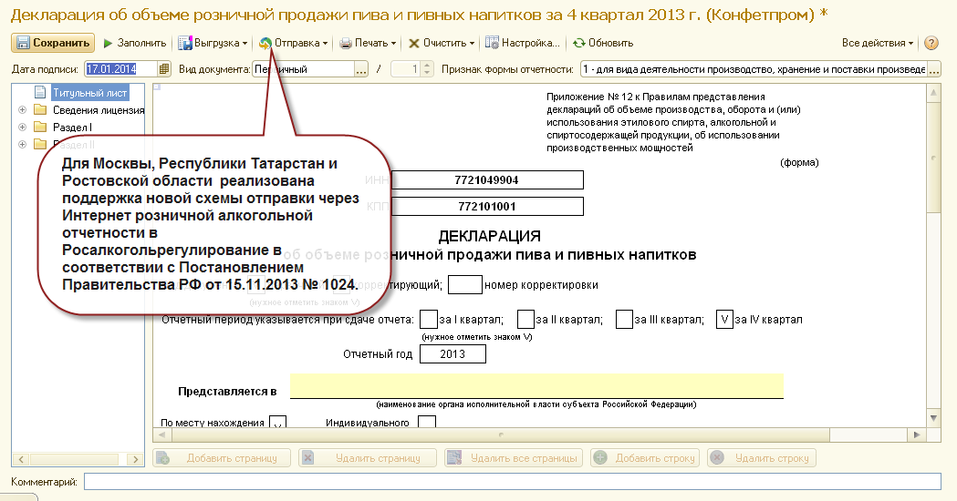Uncheck the 'за IV квартал' box

coord(724,320)
